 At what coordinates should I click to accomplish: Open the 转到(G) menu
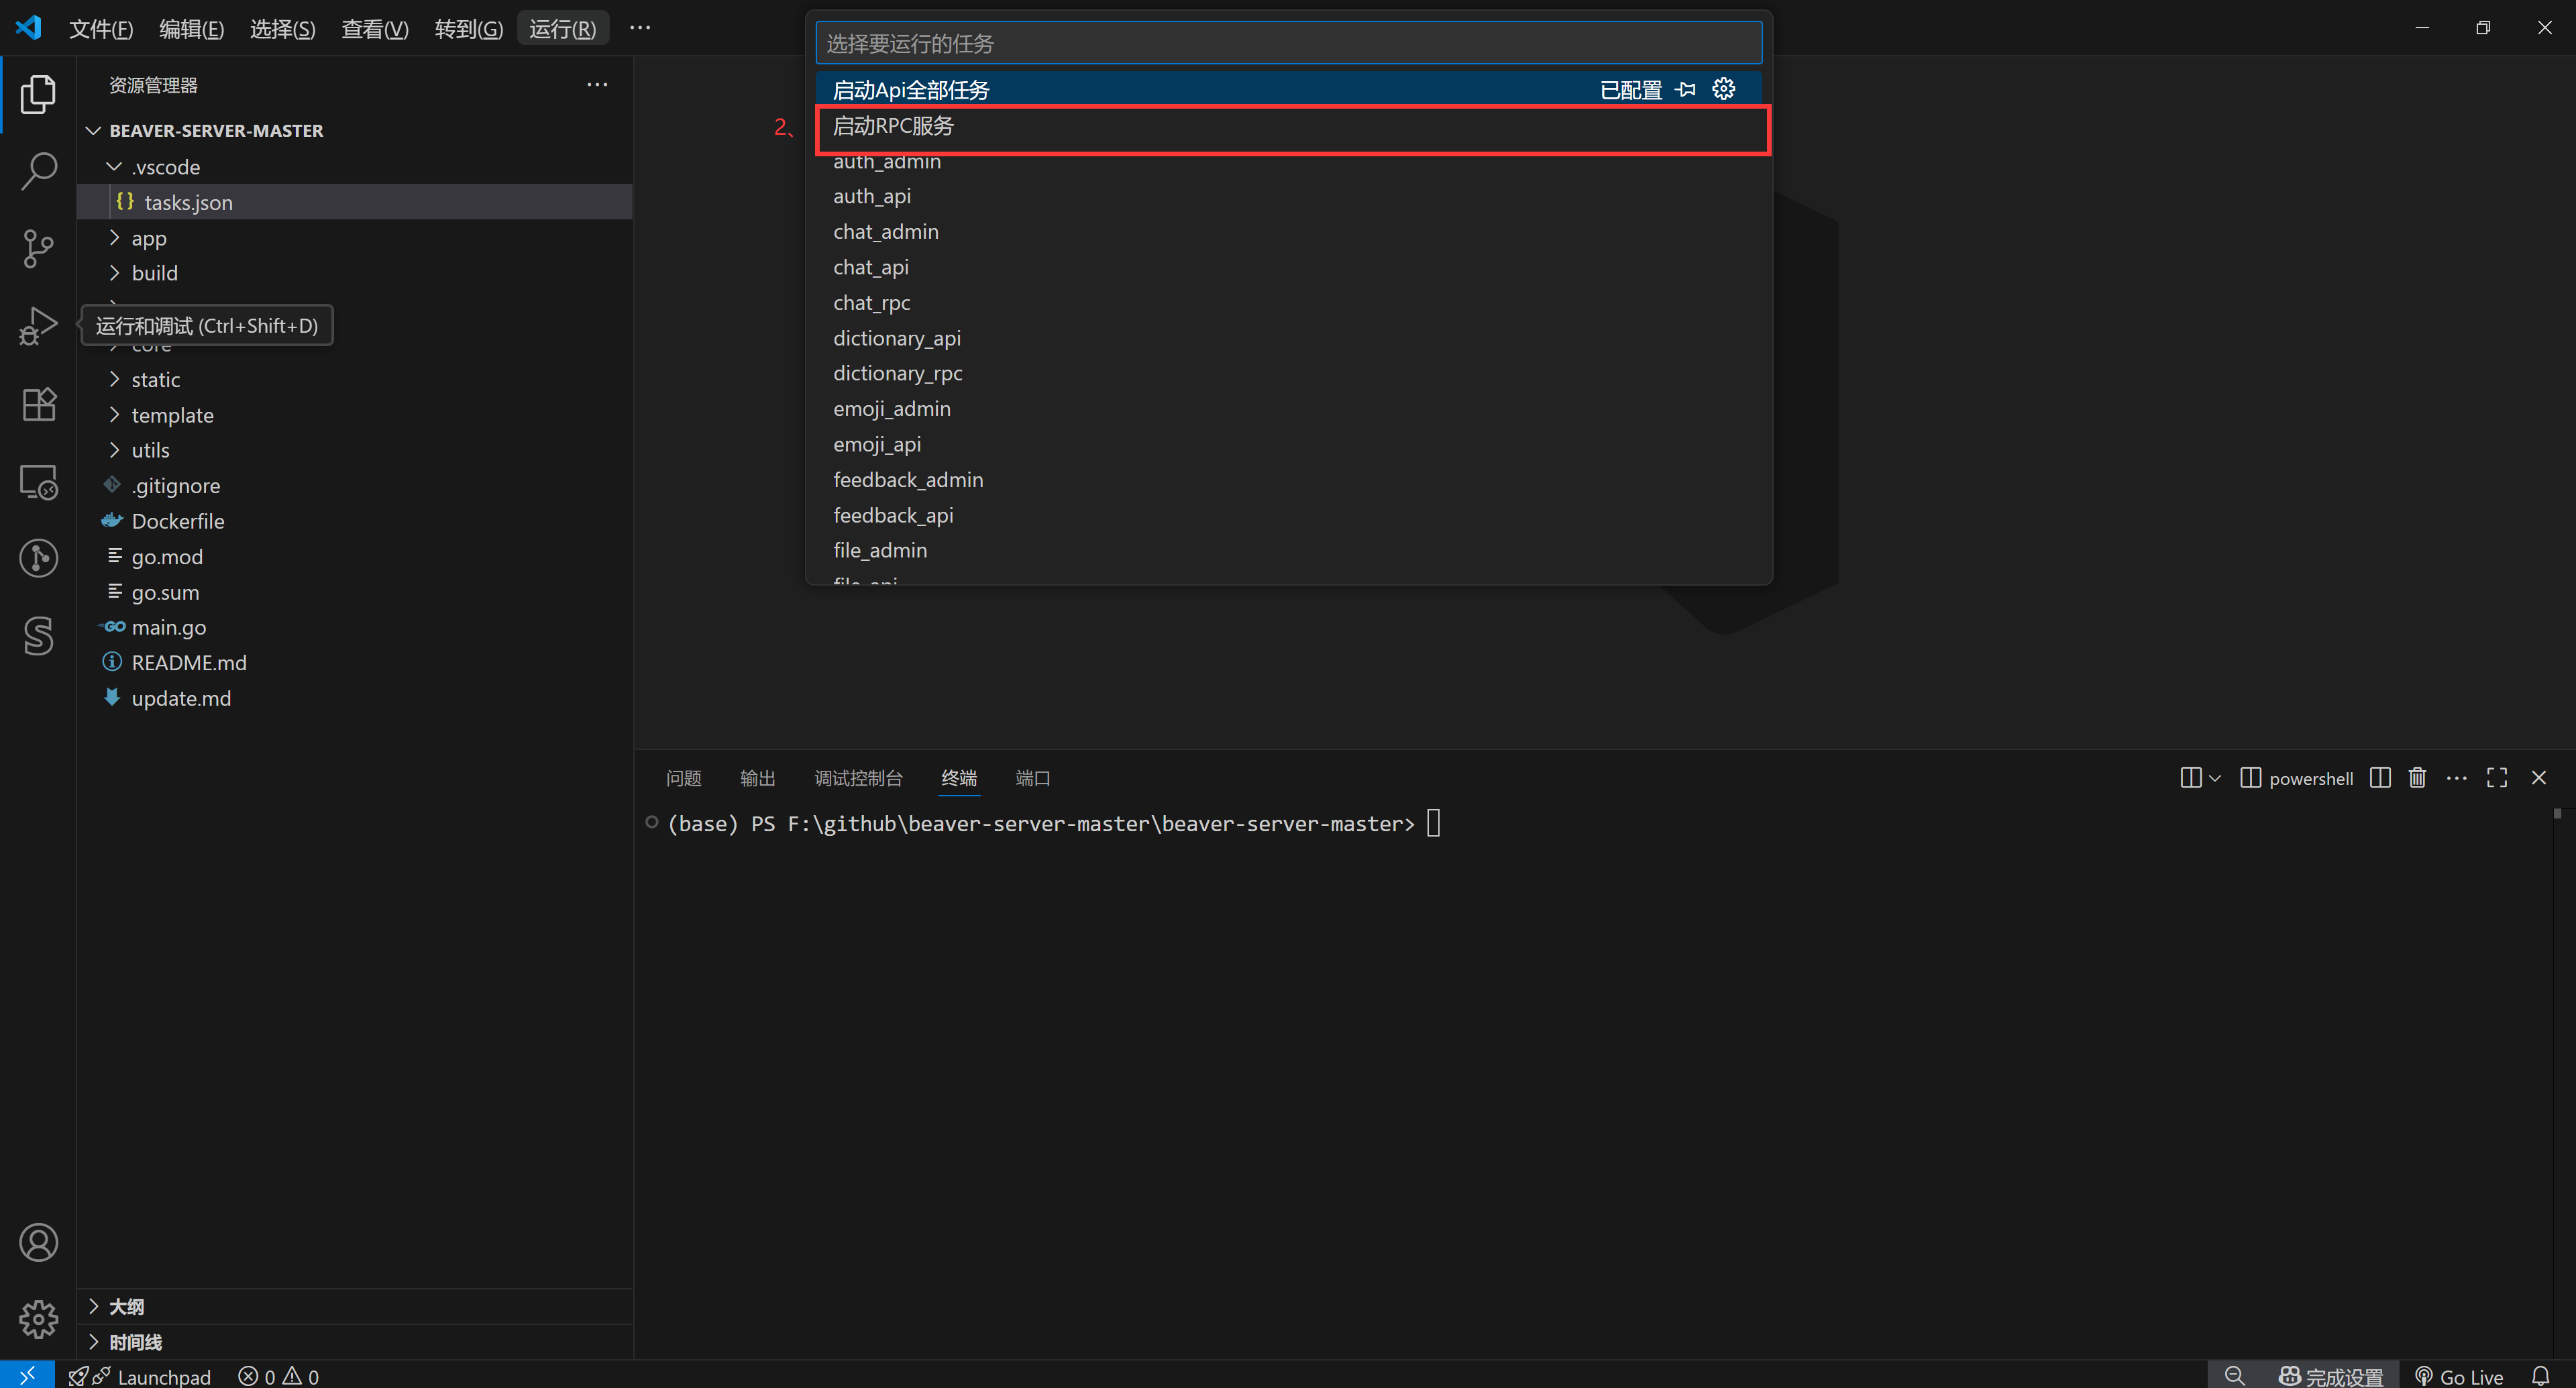468,28
